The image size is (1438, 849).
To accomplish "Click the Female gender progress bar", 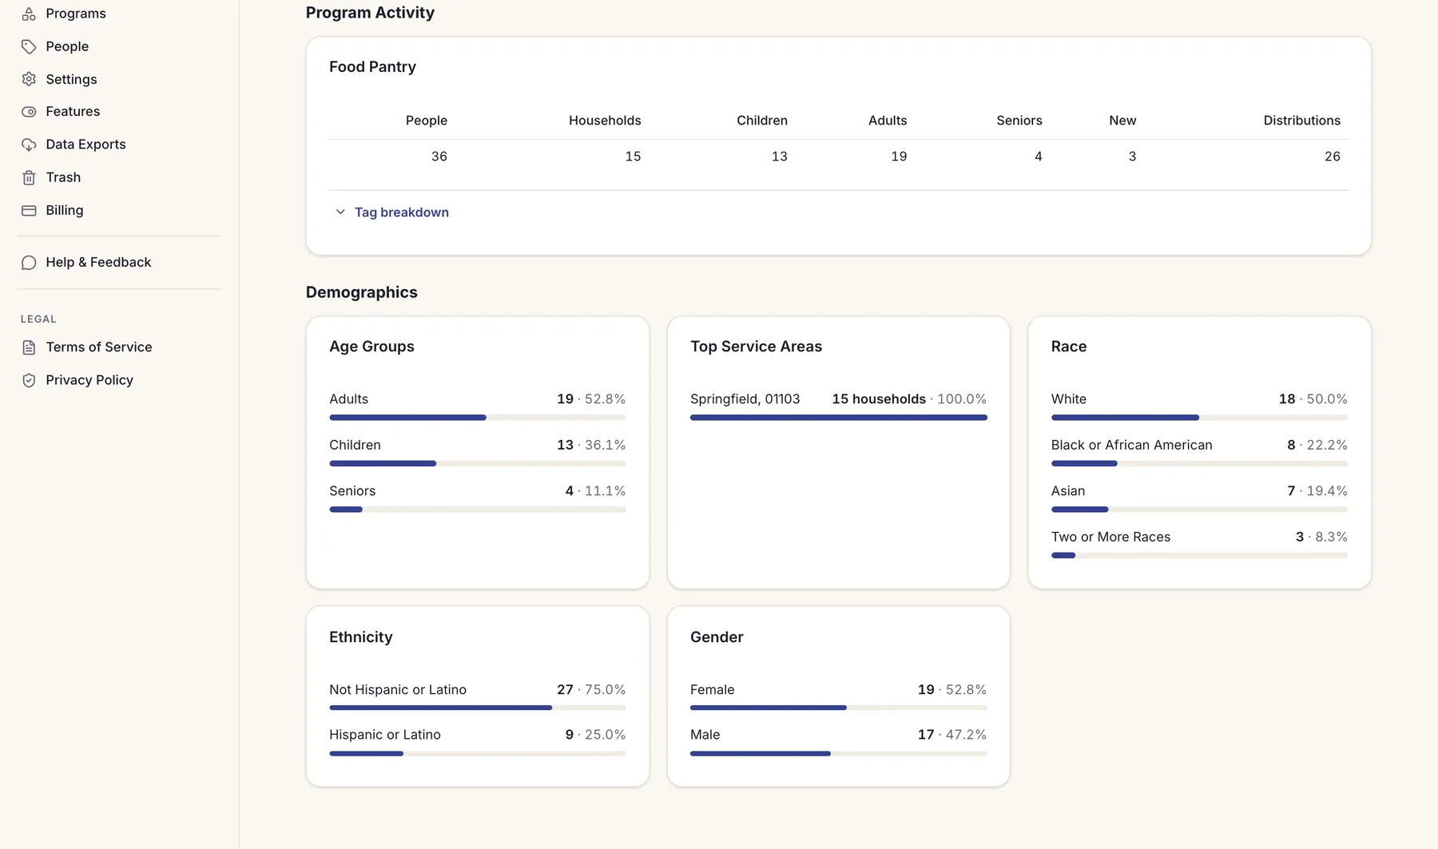I will click(x=838, y=708).
